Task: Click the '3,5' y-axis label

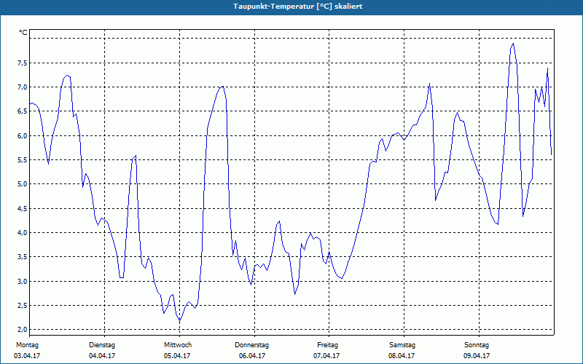Action: [x=22, y=257]
